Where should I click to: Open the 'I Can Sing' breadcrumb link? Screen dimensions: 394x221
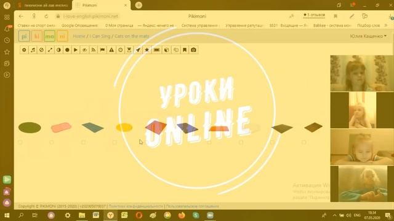coord(100,36)
